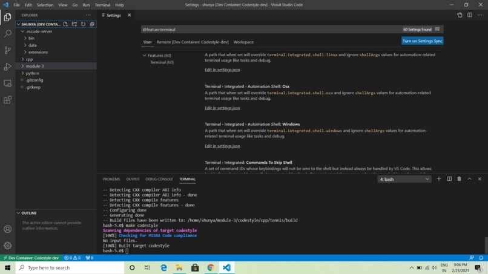Open the Remote Explorer view
488x274 pixels.
coord(7,83)
